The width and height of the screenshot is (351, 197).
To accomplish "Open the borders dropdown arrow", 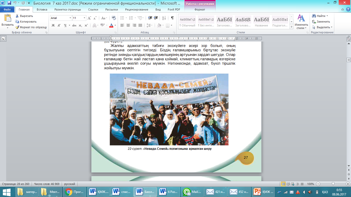I will tap(172, 25).
